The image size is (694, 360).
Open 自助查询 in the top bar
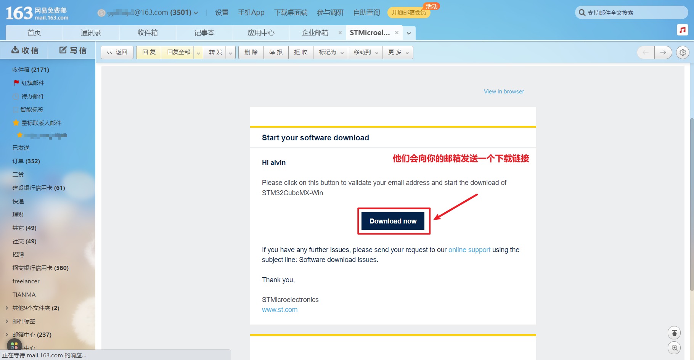coord(366,13)
